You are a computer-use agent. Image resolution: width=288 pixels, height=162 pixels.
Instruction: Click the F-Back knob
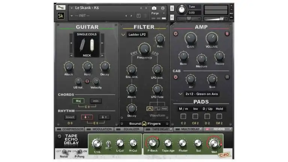153,143
